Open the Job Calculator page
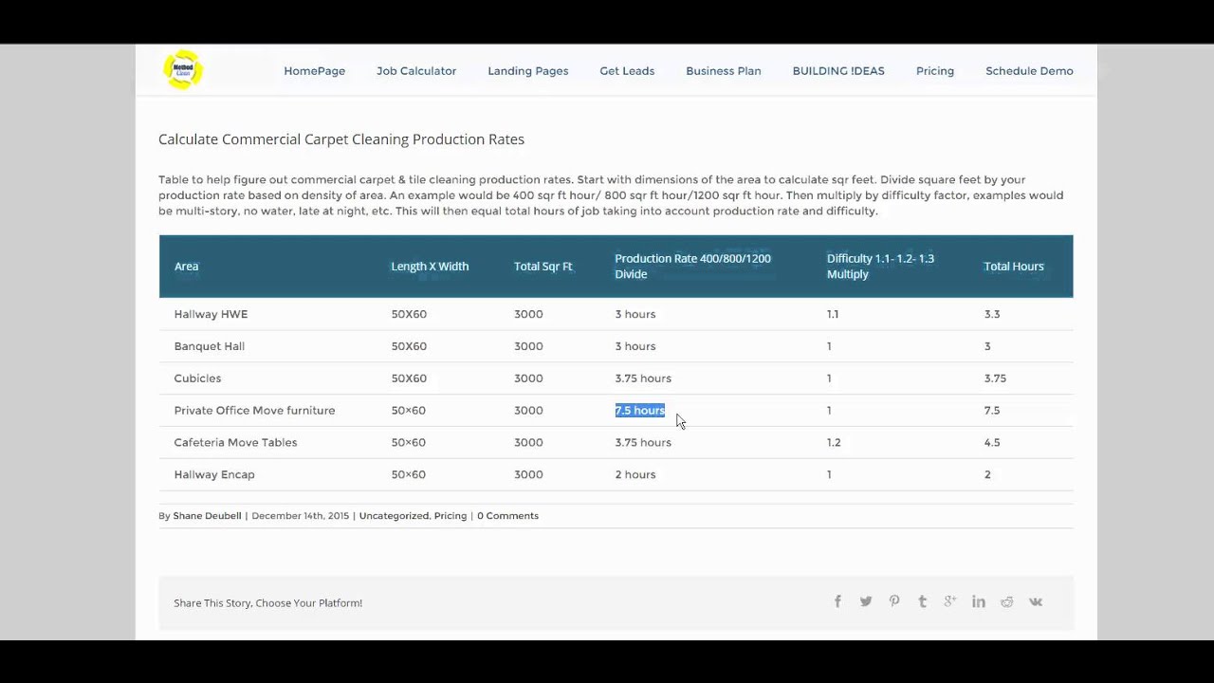This screenshot has width=1214, height=683. tap(416, 71)
